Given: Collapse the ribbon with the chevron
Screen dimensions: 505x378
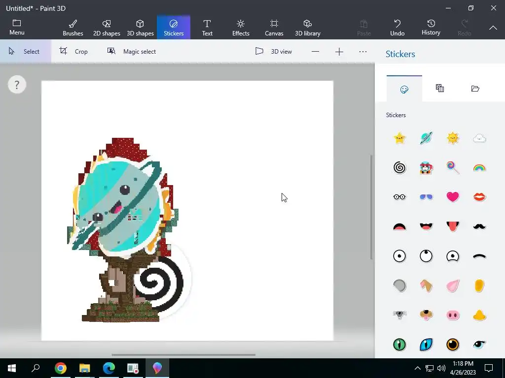Looking at the screenshot, I should [493, 28].
